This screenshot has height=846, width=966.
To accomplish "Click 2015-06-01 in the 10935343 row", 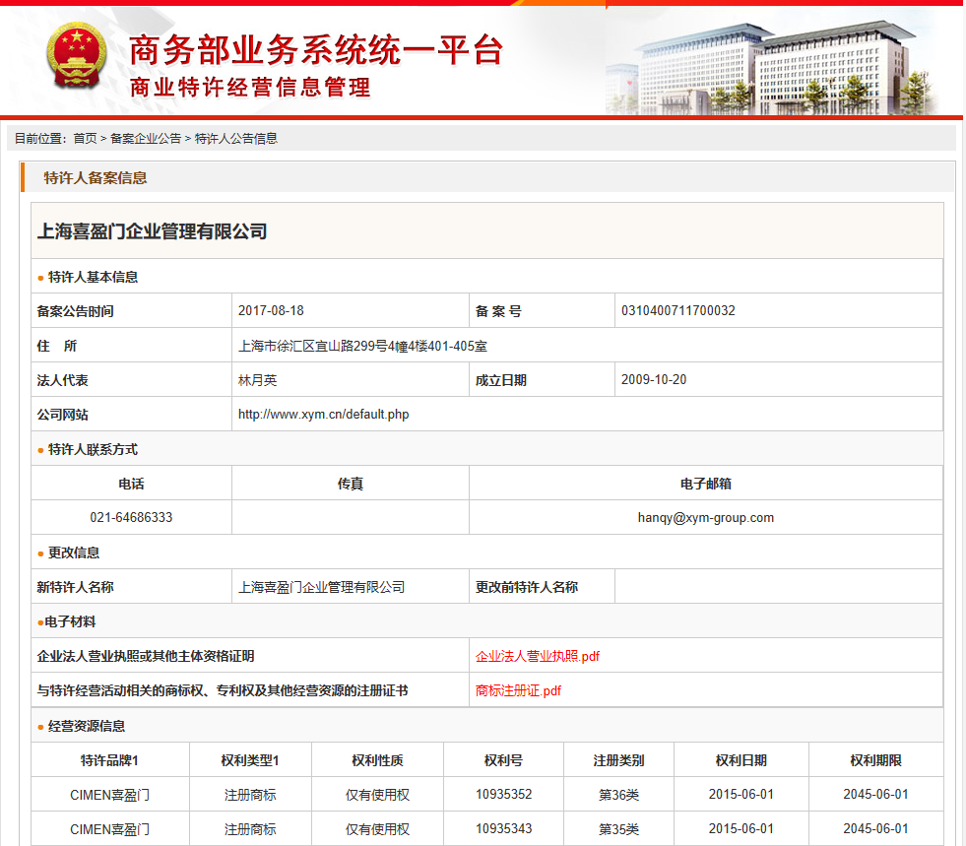I will 741,828.
